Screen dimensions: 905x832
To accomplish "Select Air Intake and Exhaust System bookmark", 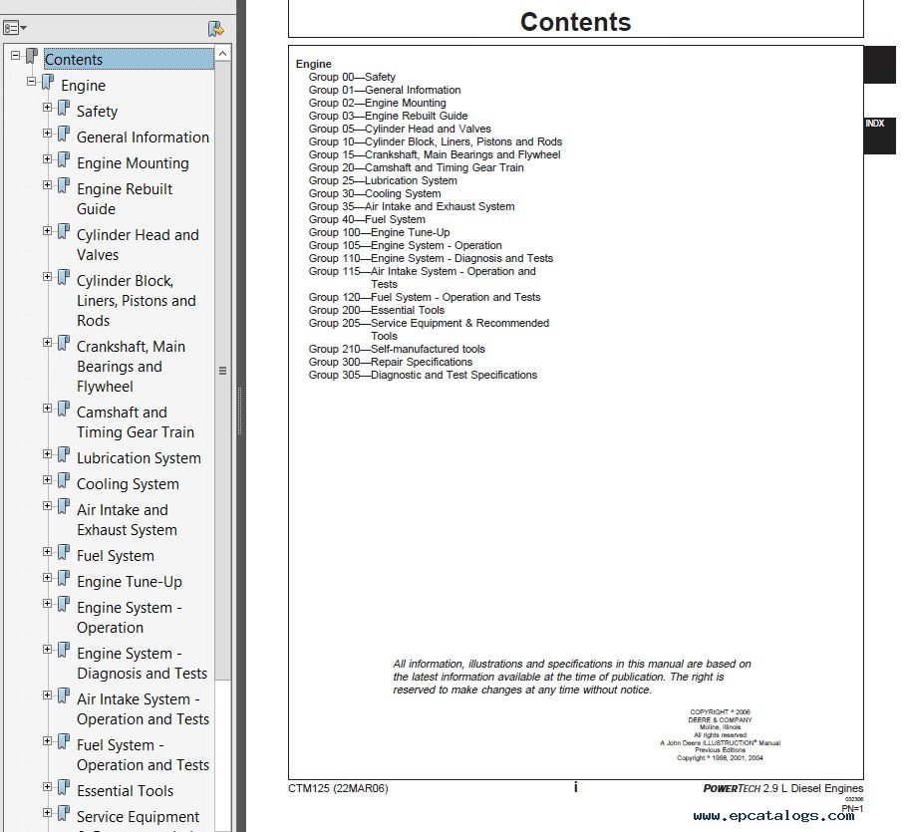I will 127,520.
